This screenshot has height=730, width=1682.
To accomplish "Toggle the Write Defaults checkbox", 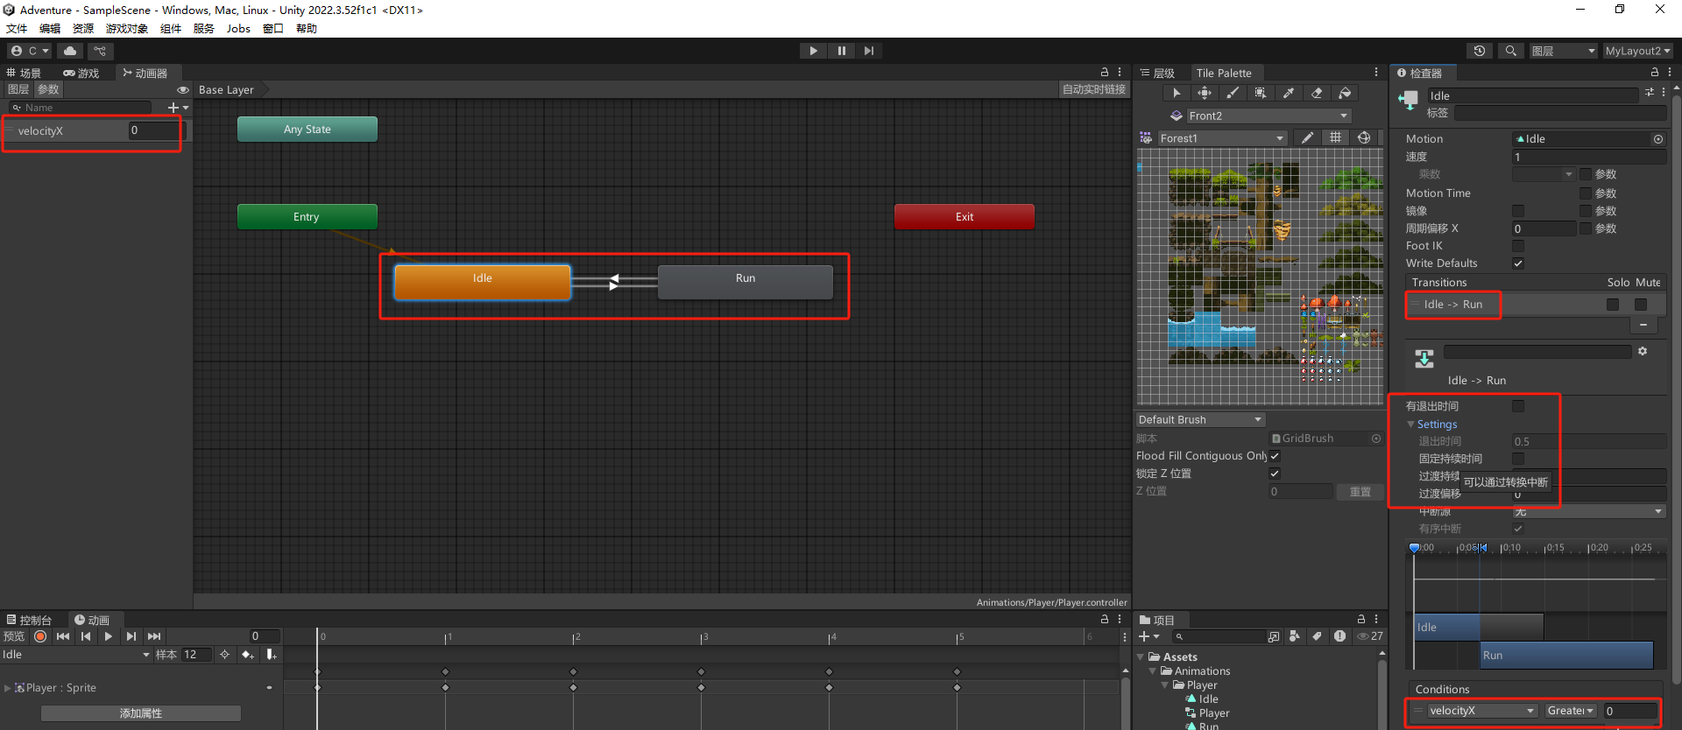I will coord(1518,263).
